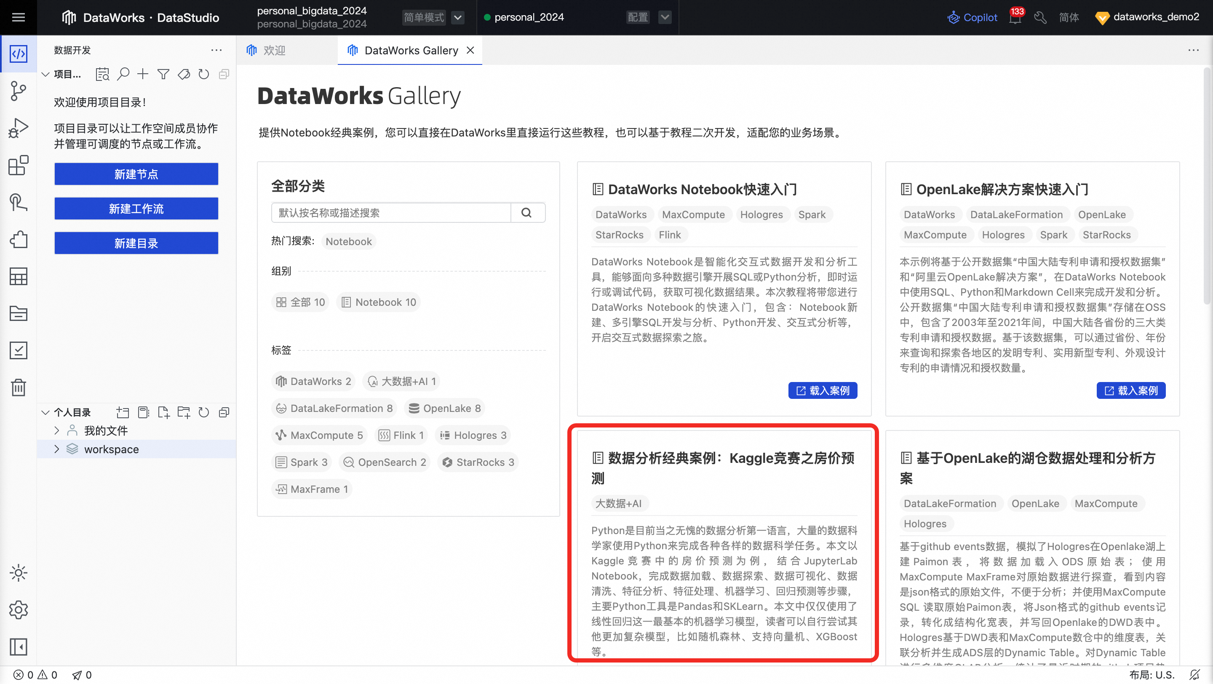Image resolution: width=1213 pixels, height=684 pixels.
Task: Open the filter icon above project directory
Action: click(163, 74)
